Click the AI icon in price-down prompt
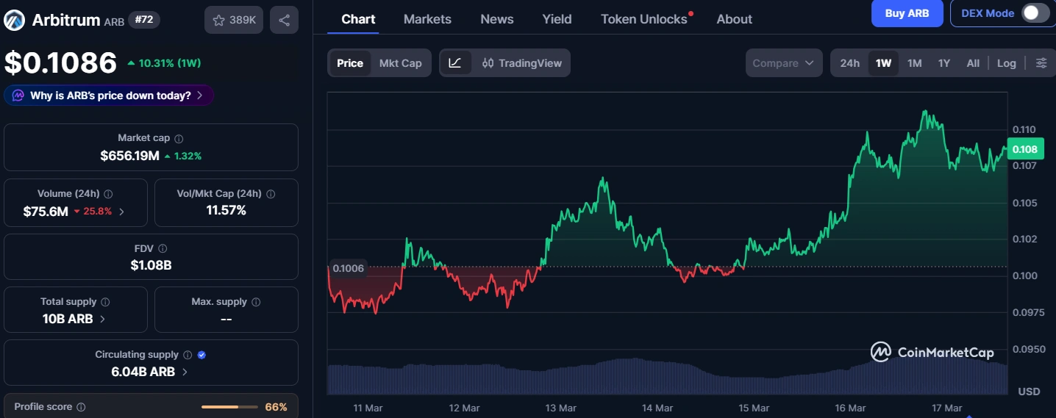 17,96
